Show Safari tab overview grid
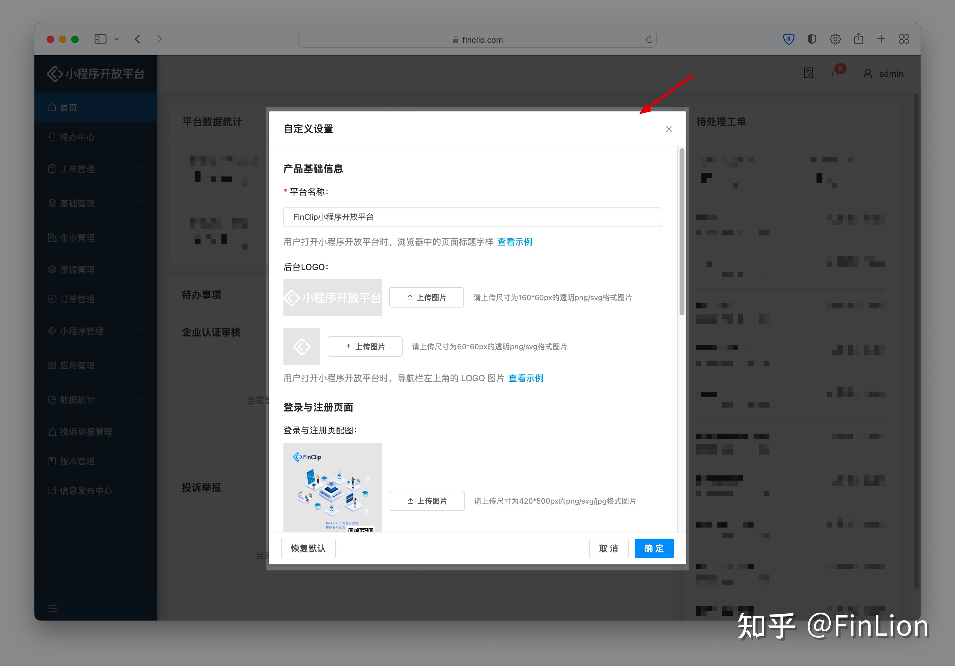 (904, 39)
